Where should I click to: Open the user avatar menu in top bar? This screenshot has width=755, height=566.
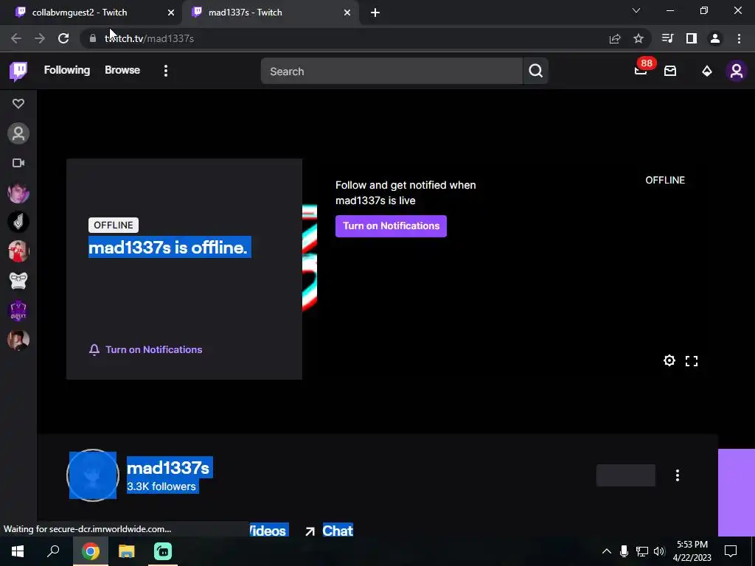tap(737, 71)
